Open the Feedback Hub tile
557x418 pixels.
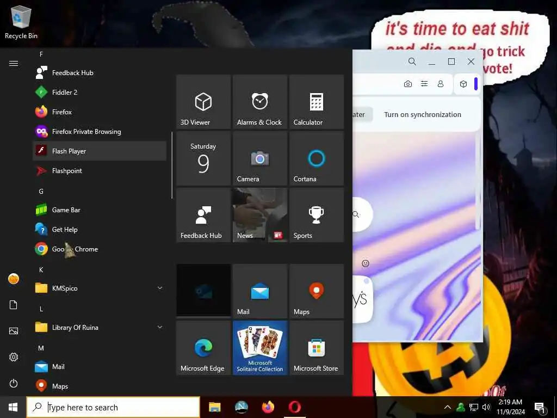pyautogui.click(x=203, y=215)
